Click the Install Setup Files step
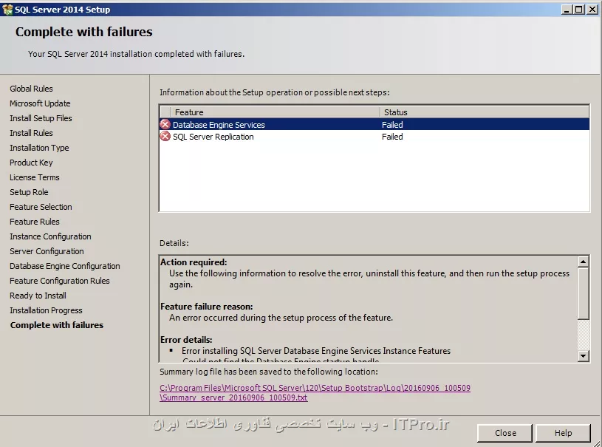 41,118
